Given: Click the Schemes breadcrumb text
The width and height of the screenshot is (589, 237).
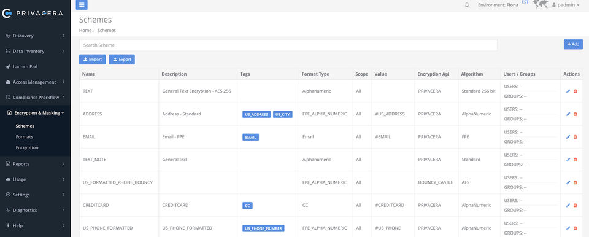Looking at the screenshot, I should pyautogui.click(x=107, y=31).
